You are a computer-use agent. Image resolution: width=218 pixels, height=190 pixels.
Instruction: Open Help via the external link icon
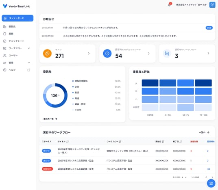pos(28,70)
